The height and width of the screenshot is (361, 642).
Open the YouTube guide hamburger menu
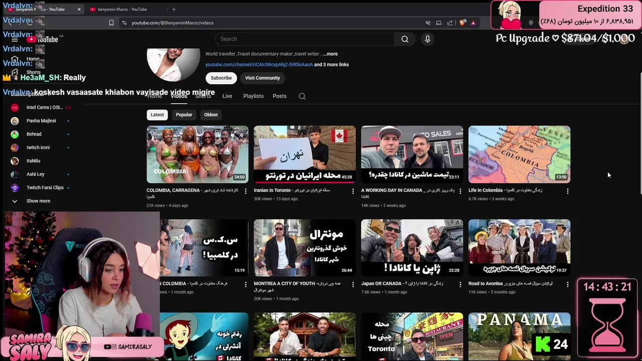coord(15,39)
